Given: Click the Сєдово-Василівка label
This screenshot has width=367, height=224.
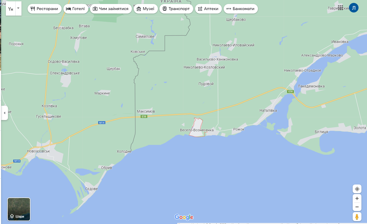Looking at the screenshot, I should point(63,62).
